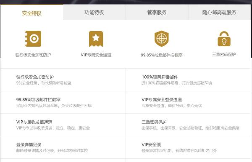Click the 银行级安全加密防护 heading in the feature list
Screen dimensions: 252x162
[35, 77]
